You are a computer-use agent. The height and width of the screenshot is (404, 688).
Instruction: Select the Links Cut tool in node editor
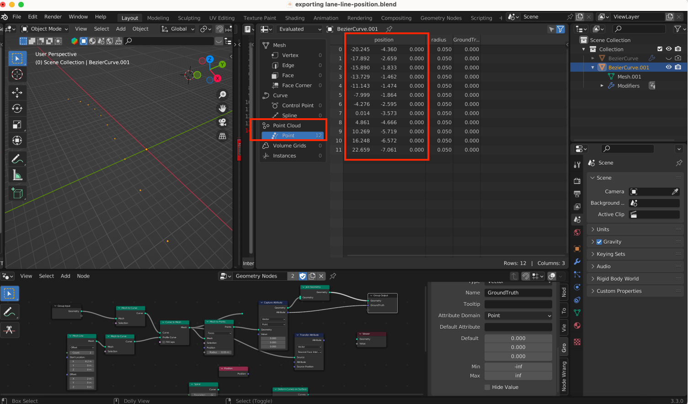coord(9,330)
